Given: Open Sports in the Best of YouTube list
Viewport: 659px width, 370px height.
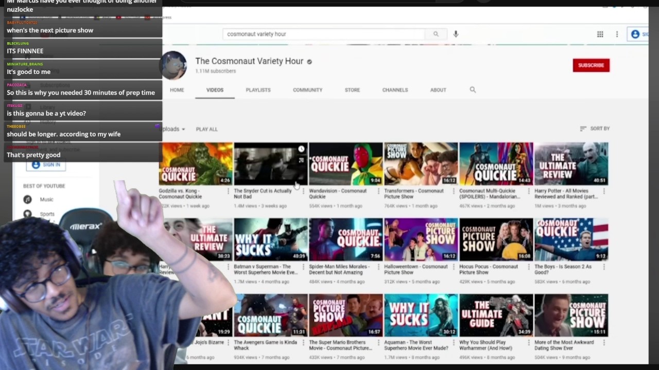Looking at the screenshot, I should point(47,214).
